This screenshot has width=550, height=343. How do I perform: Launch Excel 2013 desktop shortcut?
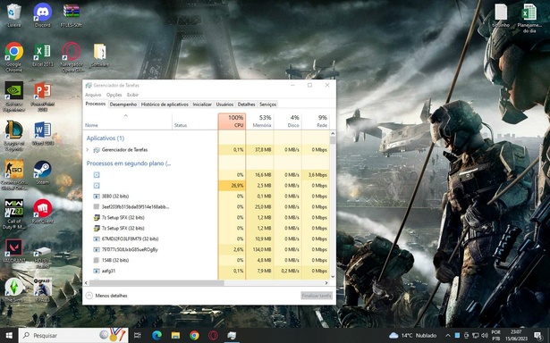coord(42,54)
